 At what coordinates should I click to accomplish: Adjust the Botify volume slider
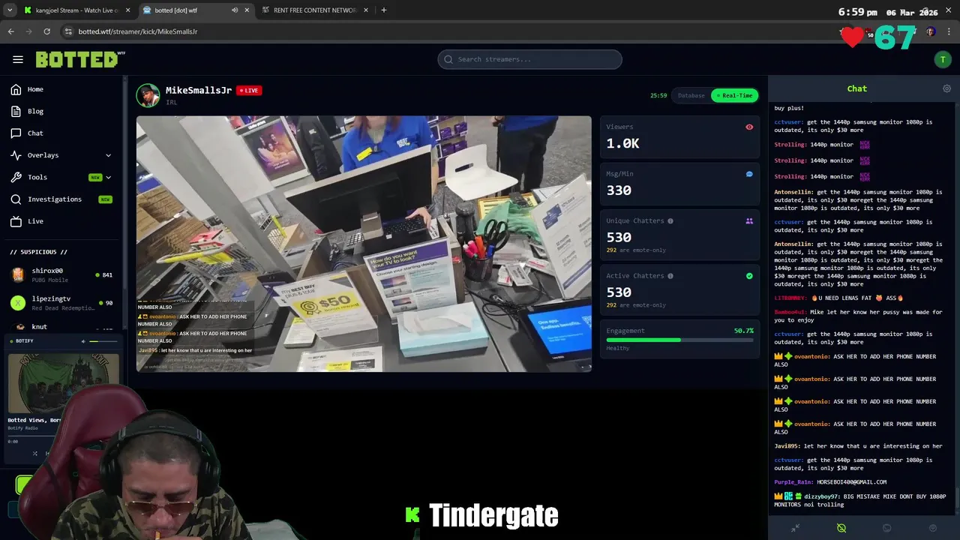pos(103,341)
